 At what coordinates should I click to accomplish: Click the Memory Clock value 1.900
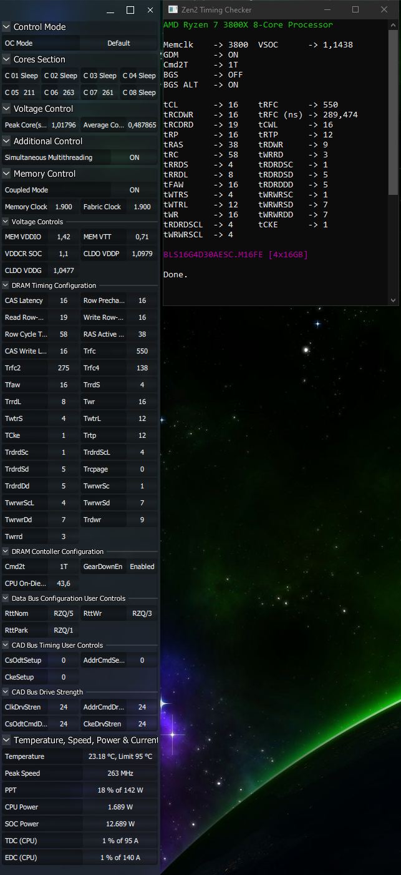tap(64, 207)
